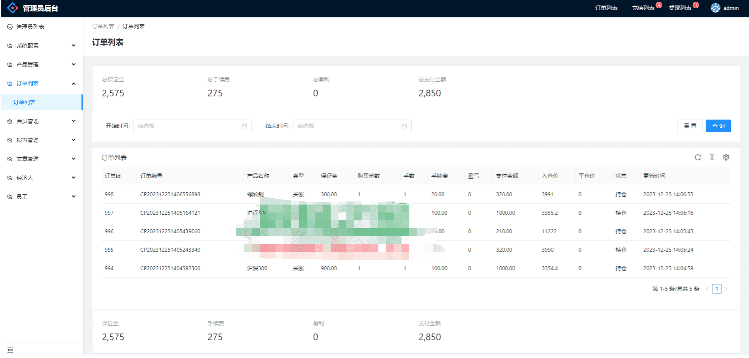The image size is (749, 358).
Task: Click the collapse sidebar icon at bottom left
Action: [x=10, y=350]
